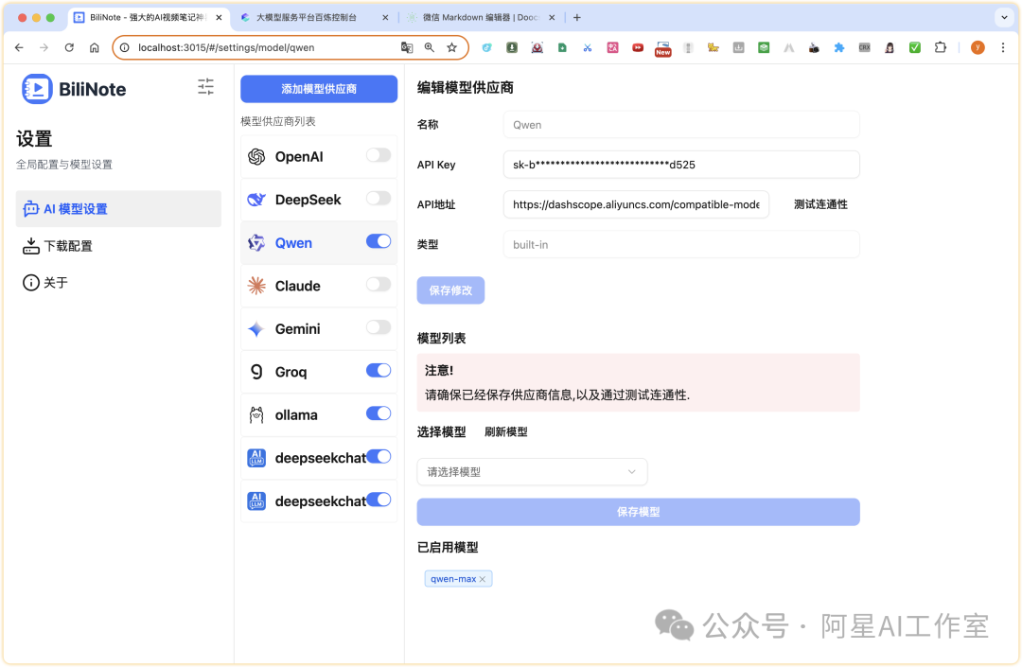The width and height of the screenshot is (1022, 667).
Task: Select the OpenAI provider icon
Action: (256, 156)
